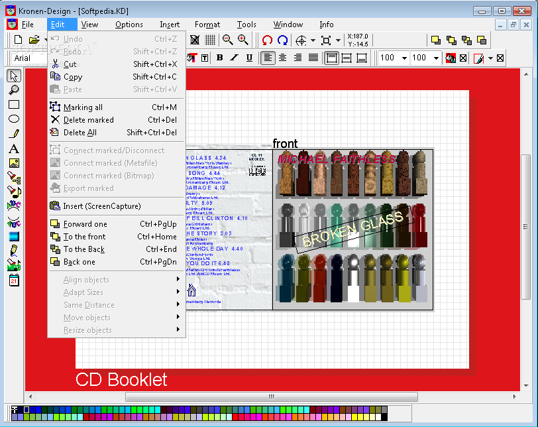
Task: Select the insert picture tool
Action: (14, 163)
